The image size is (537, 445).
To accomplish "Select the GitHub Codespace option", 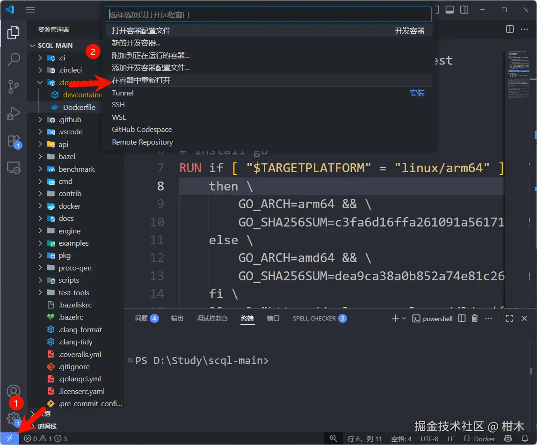I will tap(268, 130).
